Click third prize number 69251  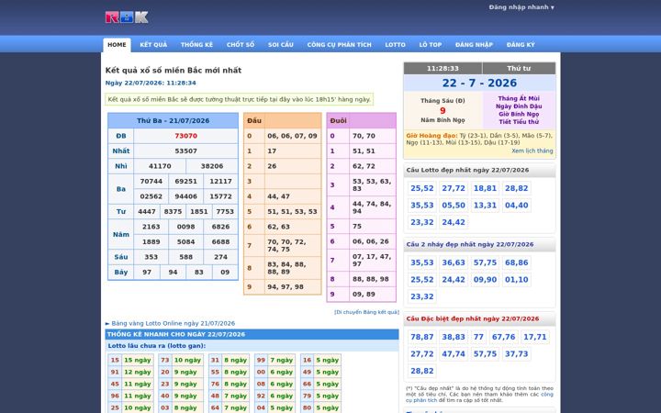[185, 181]
